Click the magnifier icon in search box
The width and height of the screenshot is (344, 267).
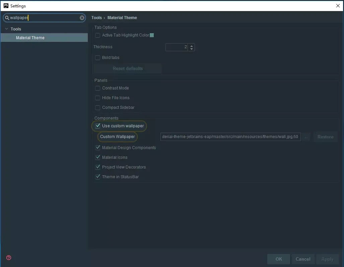pos(7,18)
